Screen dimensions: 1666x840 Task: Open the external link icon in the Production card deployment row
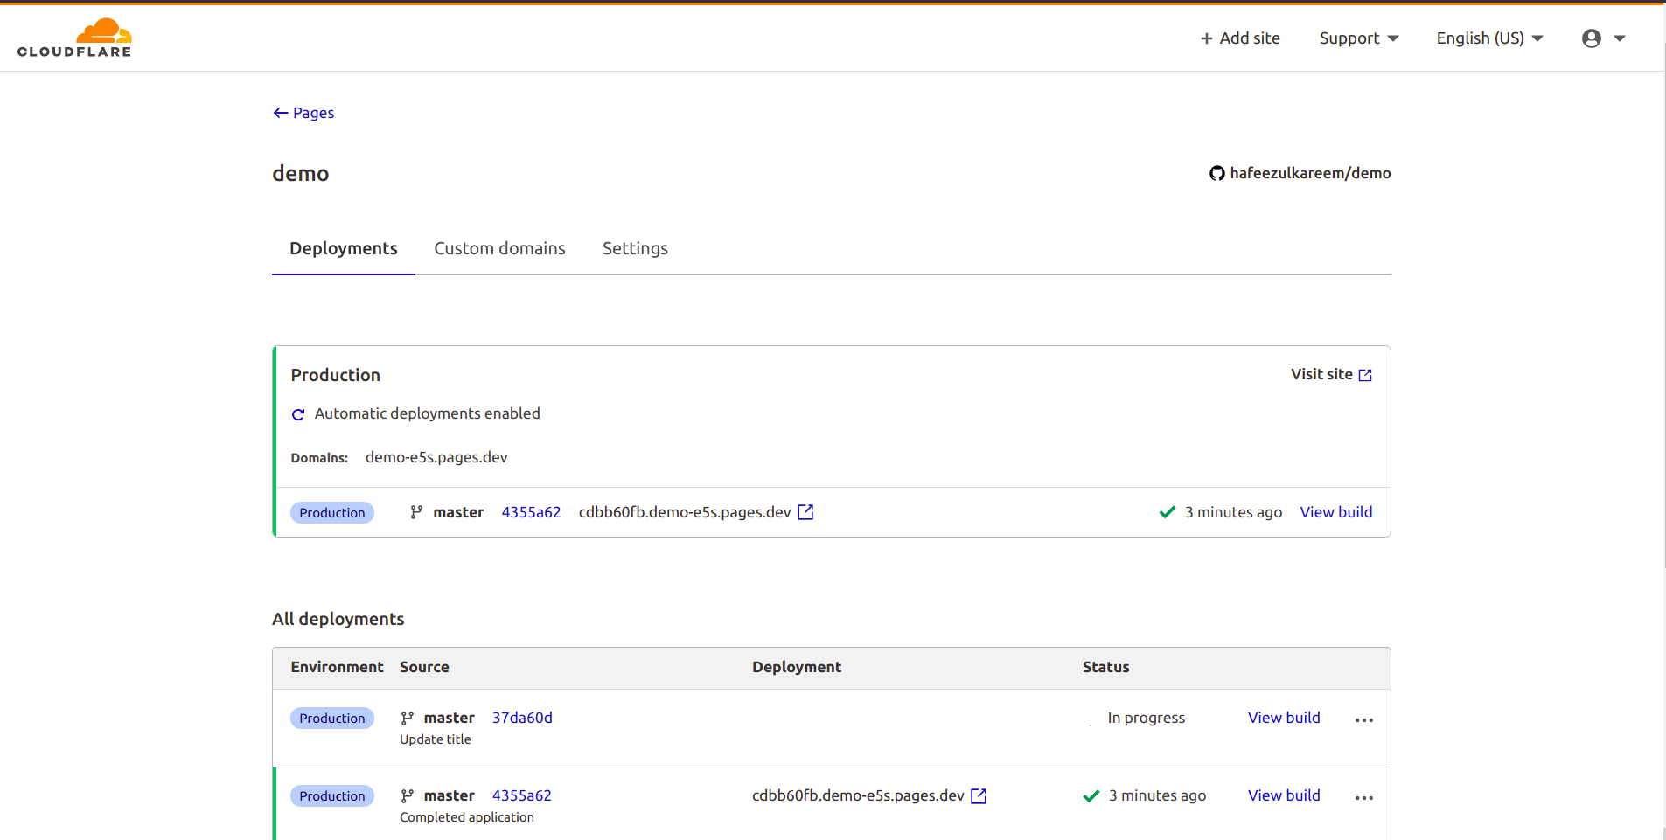805,512
